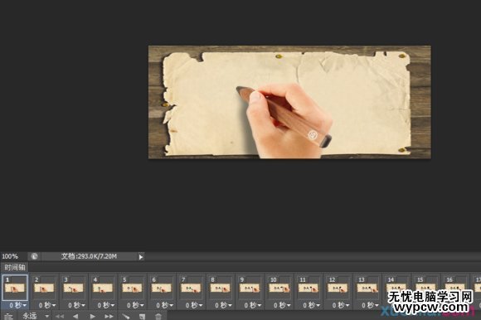Select frame 13 thumbnail
This screenshot has height=320, width=481.
[x=367, y=288]
